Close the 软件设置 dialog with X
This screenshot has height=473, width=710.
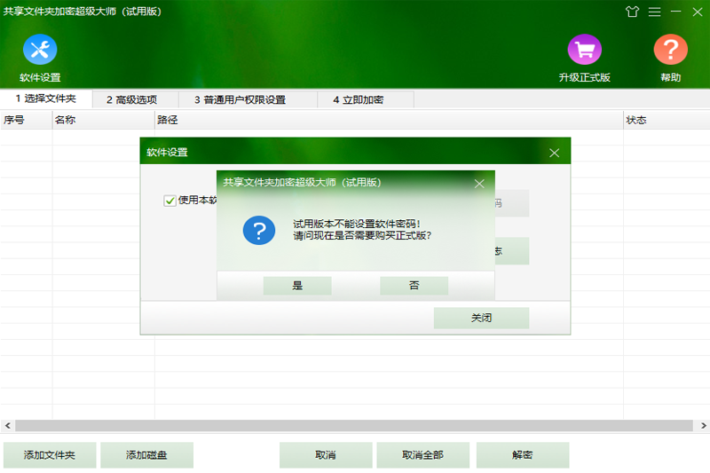click(555, 153)
